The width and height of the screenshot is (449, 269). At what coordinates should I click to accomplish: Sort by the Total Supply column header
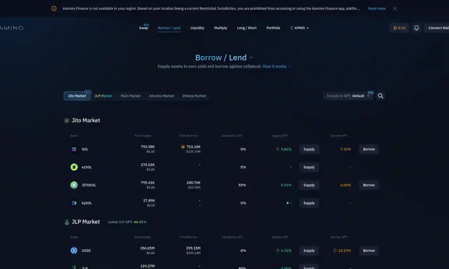point(143,136)
